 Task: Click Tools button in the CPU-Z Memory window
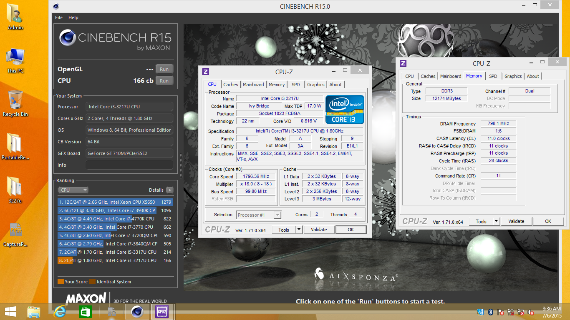(481, 221)
